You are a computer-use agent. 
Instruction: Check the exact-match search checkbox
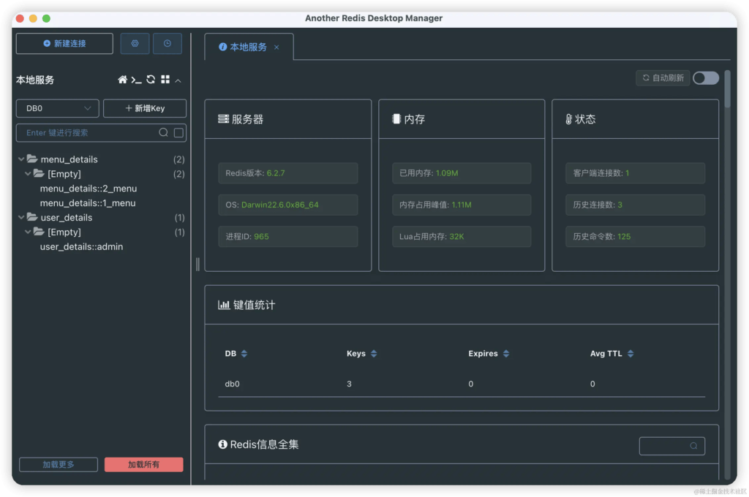tap(178, 133)
